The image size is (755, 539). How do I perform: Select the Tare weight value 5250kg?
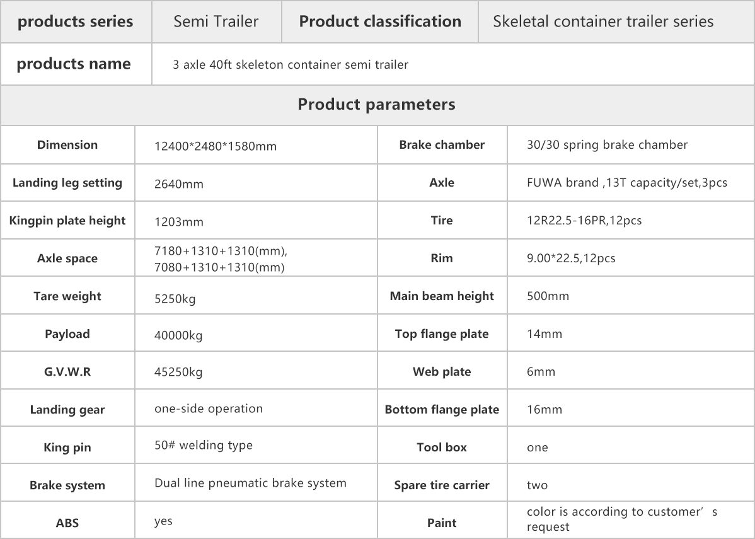(x=175, y=299)
